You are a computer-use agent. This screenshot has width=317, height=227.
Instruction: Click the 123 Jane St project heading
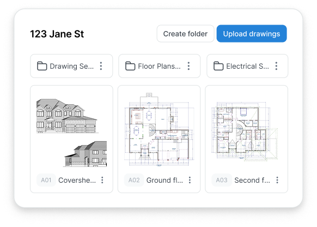(57, 34)
